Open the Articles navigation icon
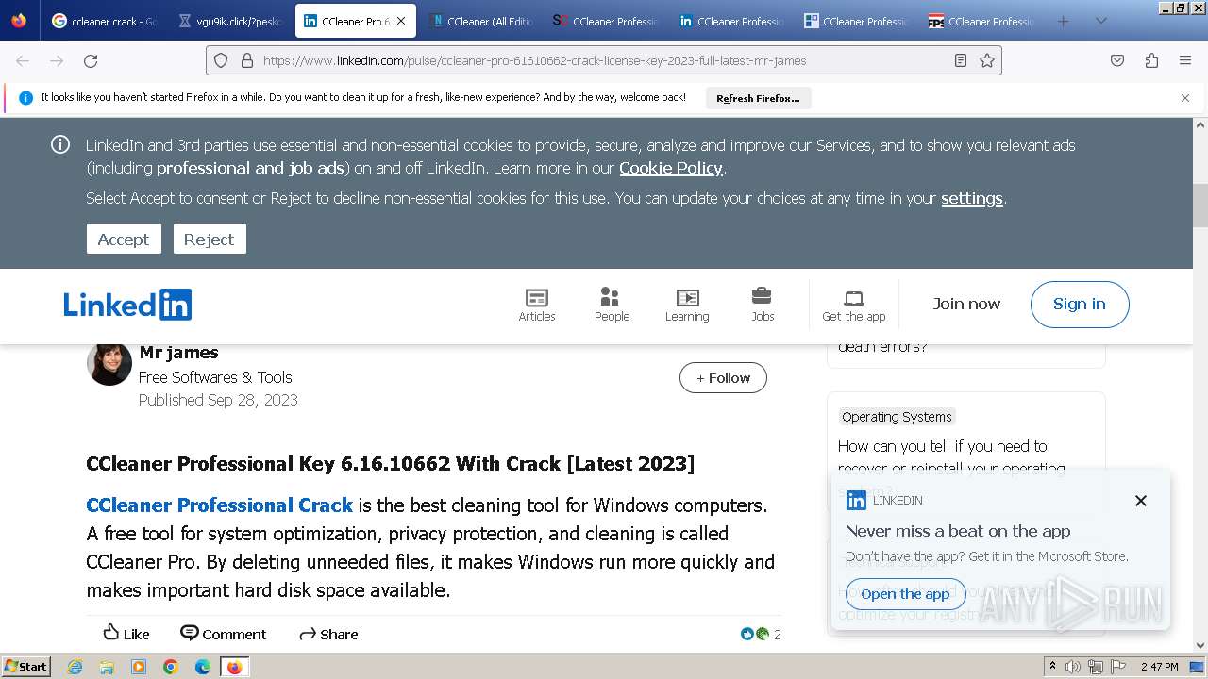Image resolution: width=1208 pixels, height=679 pixels. point(537,305)
